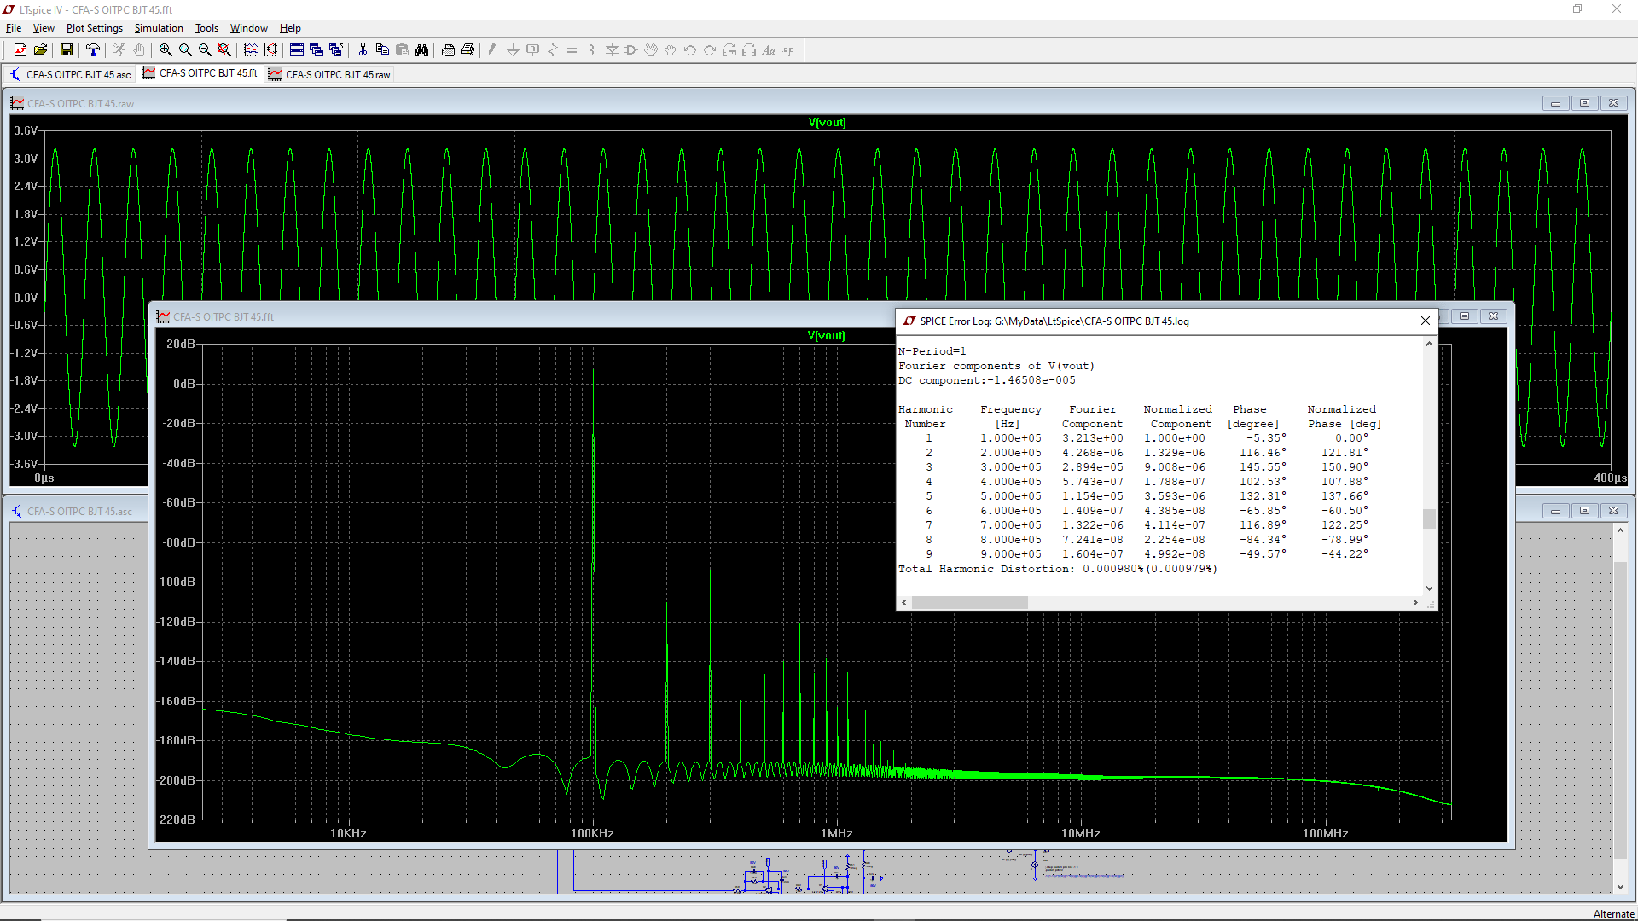Open the Simulation menu
Image resolution: width=1638 pixels, height=921 pixels.
tap(159, 28)
